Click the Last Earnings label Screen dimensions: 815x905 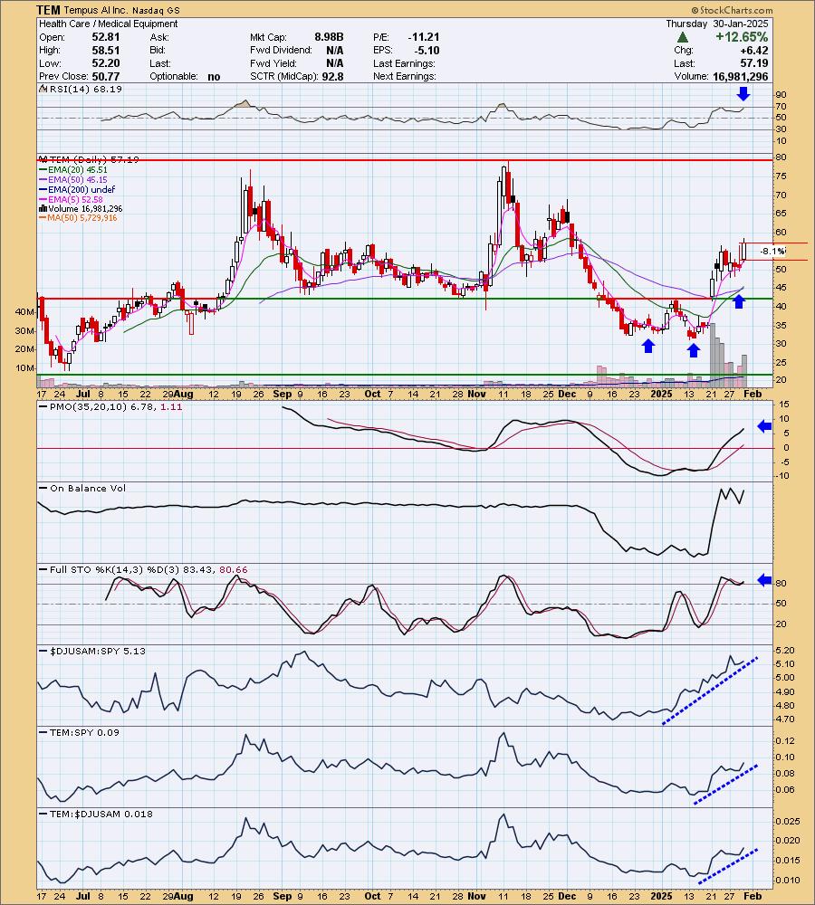coord(404,63)
